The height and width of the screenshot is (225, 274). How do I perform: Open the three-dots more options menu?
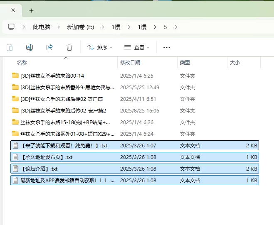tap(167, 47)
